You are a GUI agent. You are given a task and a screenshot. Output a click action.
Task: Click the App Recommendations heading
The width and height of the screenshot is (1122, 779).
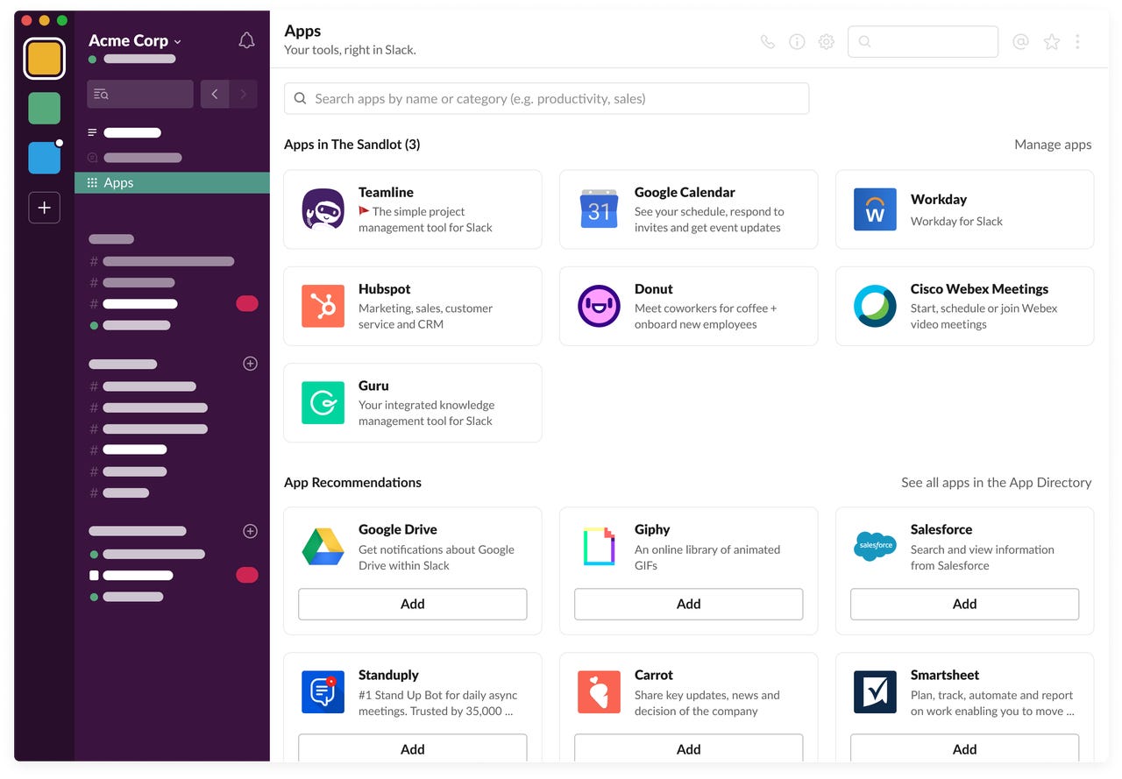click(x=352, y=483)
